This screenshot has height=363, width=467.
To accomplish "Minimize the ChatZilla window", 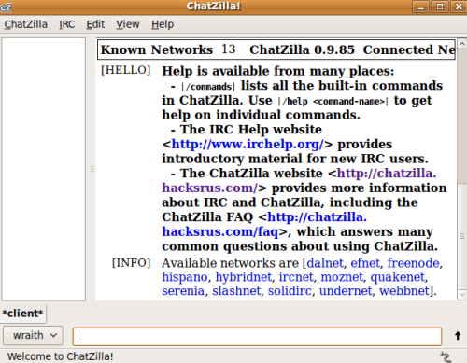I will tap(421, 7).
